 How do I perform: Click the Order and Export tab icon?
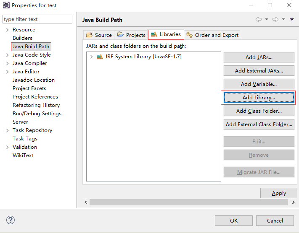pyautogui.click(x=189, y=35)
